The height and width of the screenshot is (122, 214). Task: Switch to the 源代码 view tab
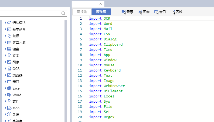101,12
